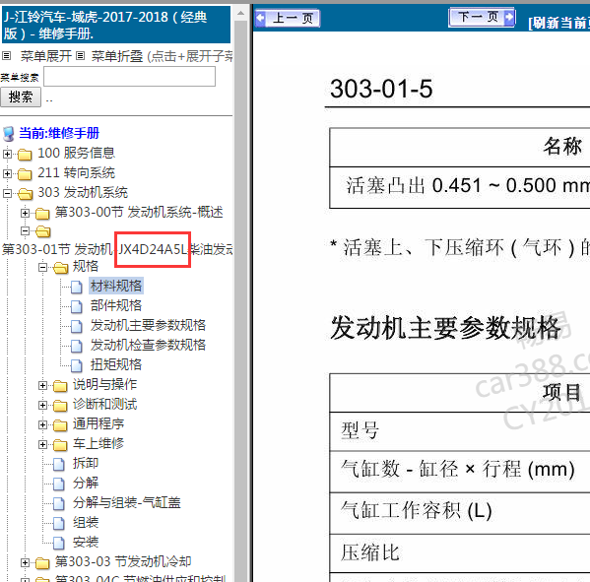Click 菜单展开 to expand all menus
This screenshot has height=582, width=590.
pyautogui.click(x=46, y=56)
